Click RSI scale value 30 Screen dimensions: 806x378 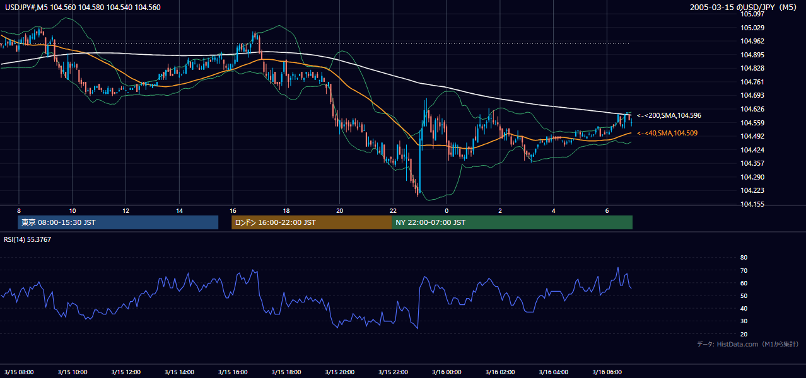[x=744, y=321]
